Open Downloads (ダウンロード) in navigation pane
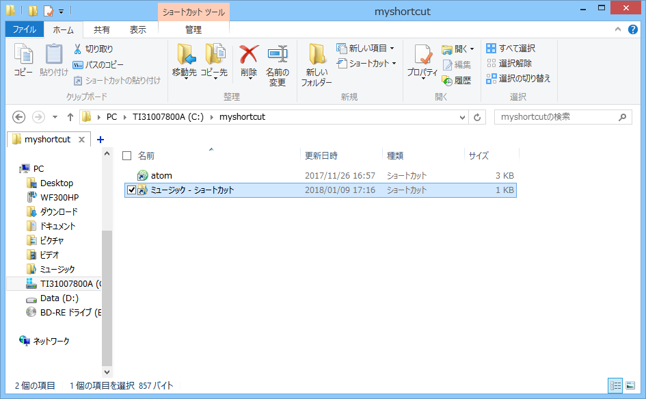 [x=59, y=211]
